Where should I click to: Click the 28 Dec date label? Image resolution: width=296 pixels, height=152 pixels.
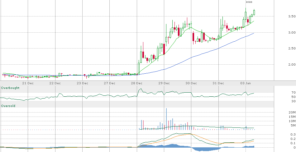pos(137,83)
